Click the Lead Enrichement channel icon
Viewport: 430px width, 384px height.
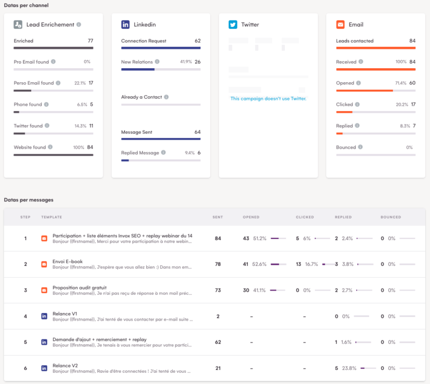tap(18, 25)
